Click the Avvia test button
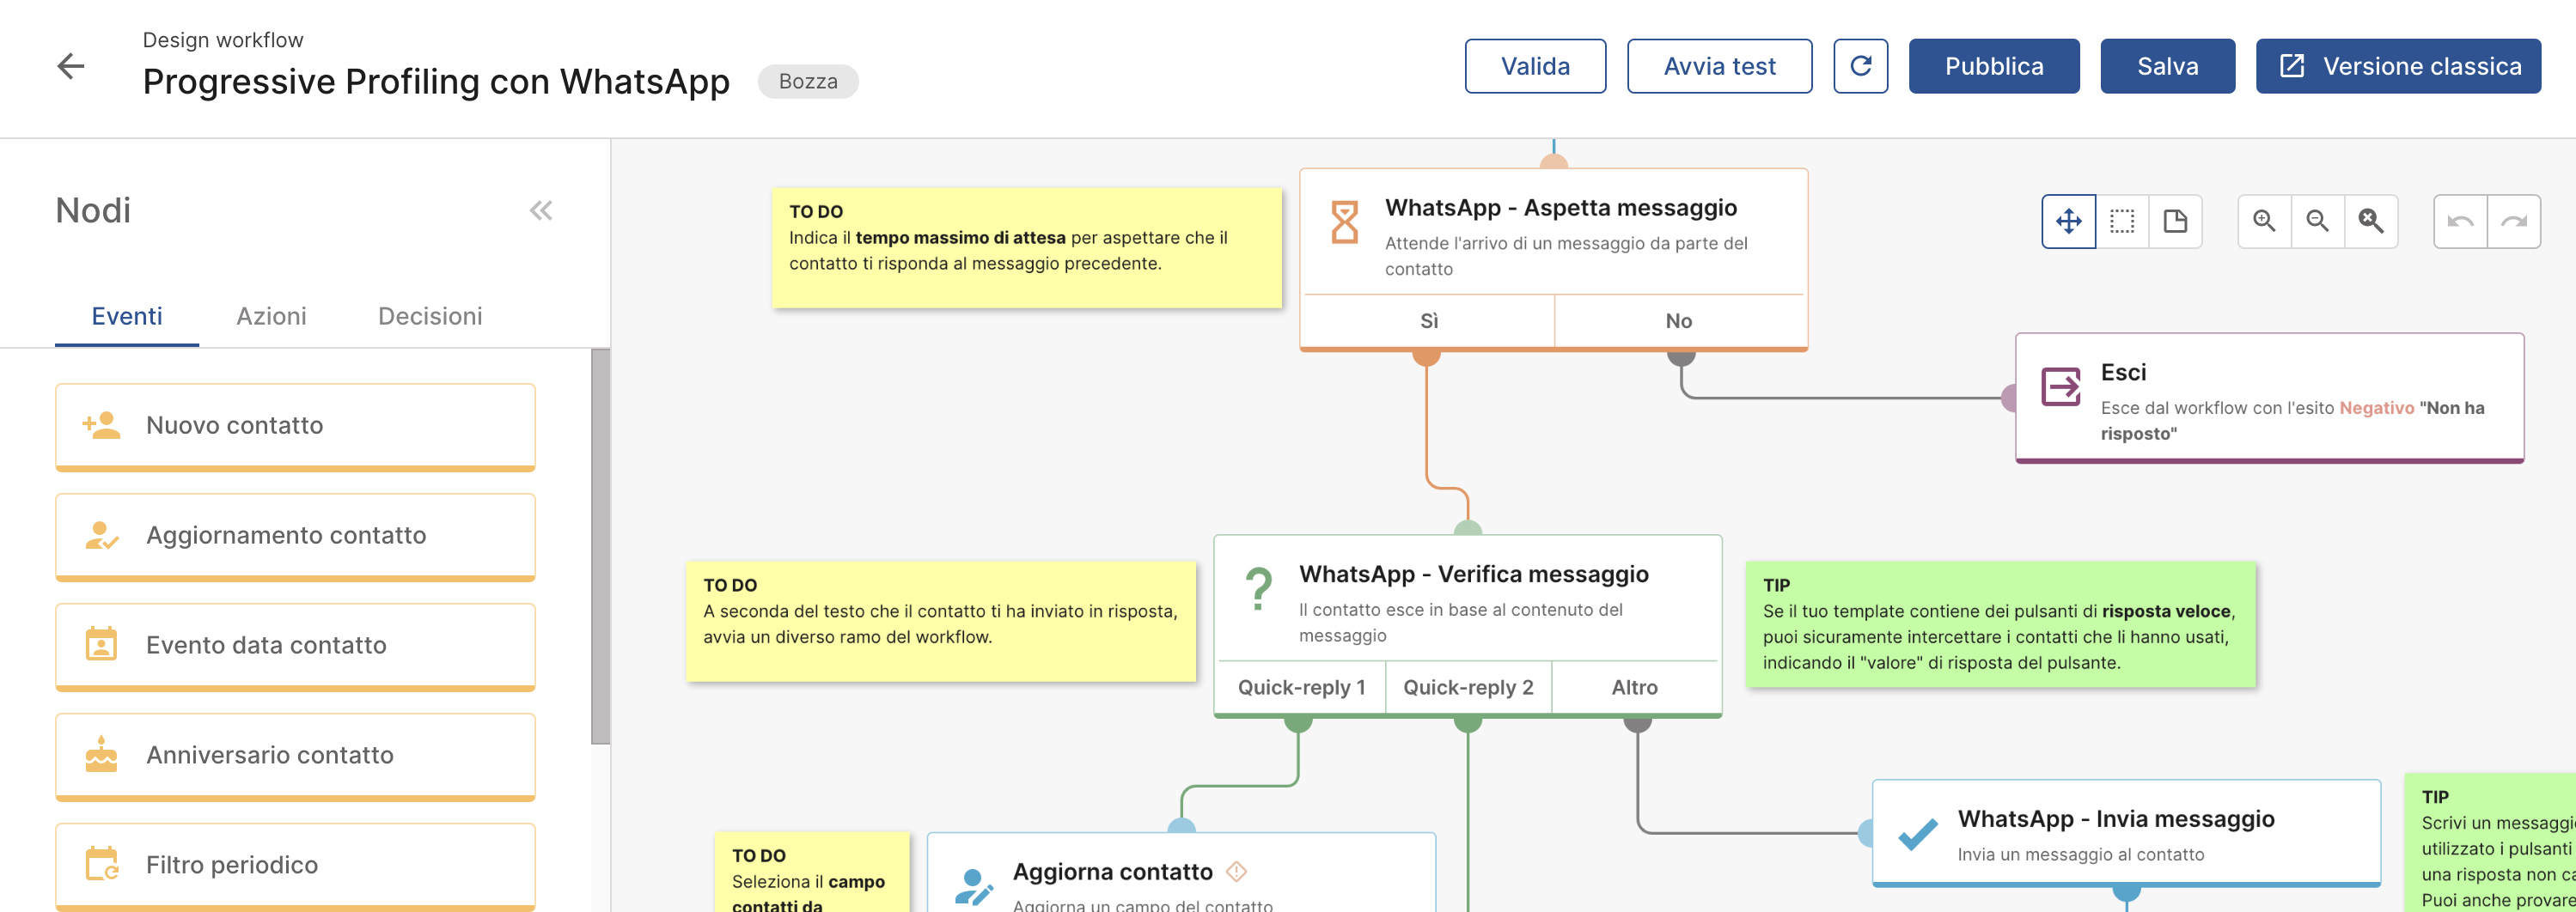 [1719, 66]
